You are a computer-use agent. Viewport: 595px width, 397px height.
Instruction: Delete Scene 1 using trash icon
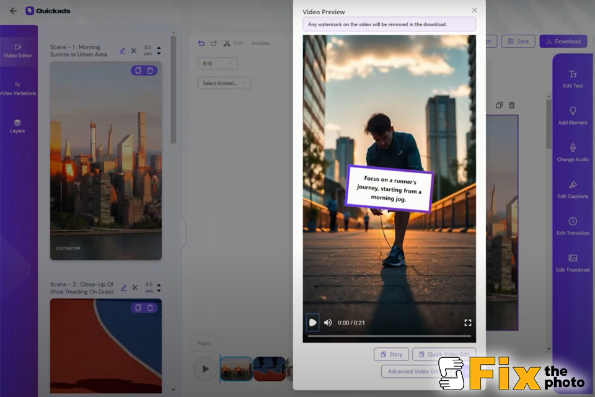pos(150,71)
